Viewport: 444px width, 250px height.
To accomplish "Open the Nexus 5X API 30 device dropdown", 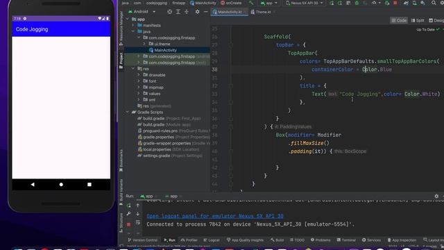I will point(304,3).
